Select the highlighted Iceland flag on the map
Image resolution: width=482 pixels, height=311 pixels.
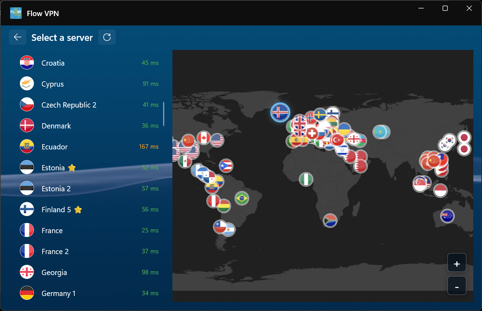[x=280, y=112]
